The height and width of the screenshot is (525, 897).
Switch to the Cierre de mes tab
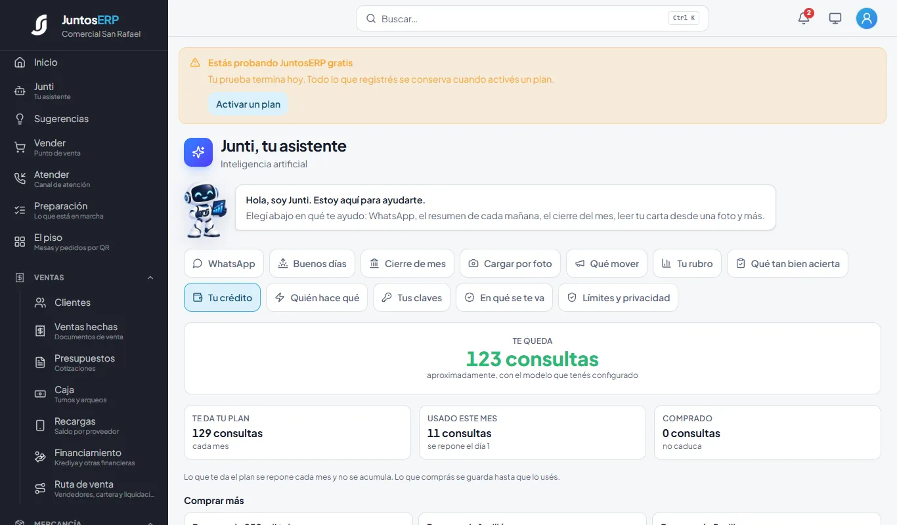[407, 263]
